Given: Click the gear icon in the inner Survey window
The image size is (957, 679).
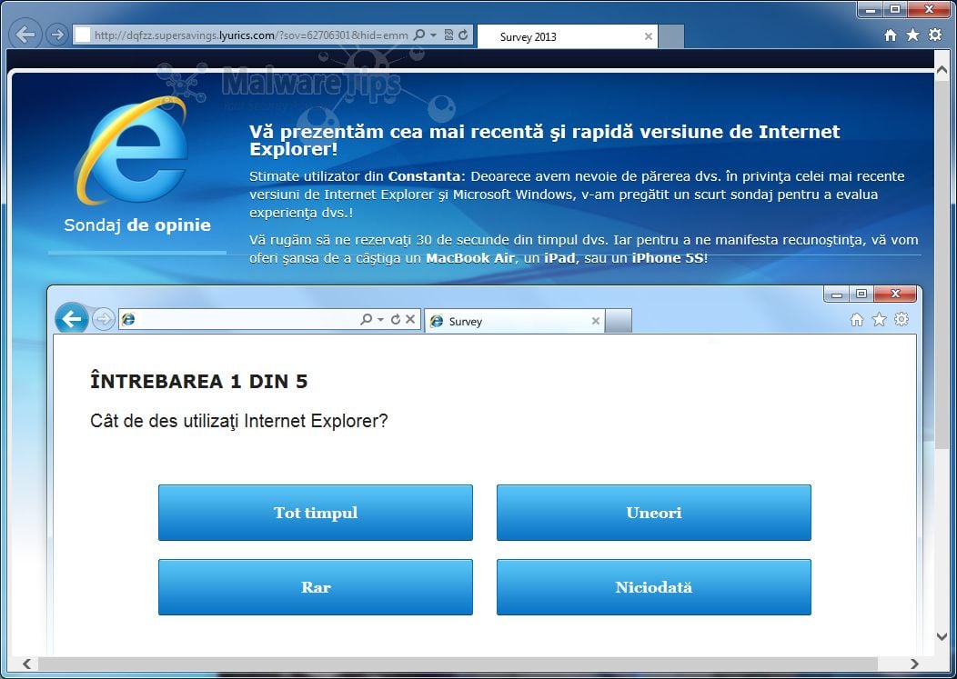Looking at the screenshot, I should tap(902, 319).
